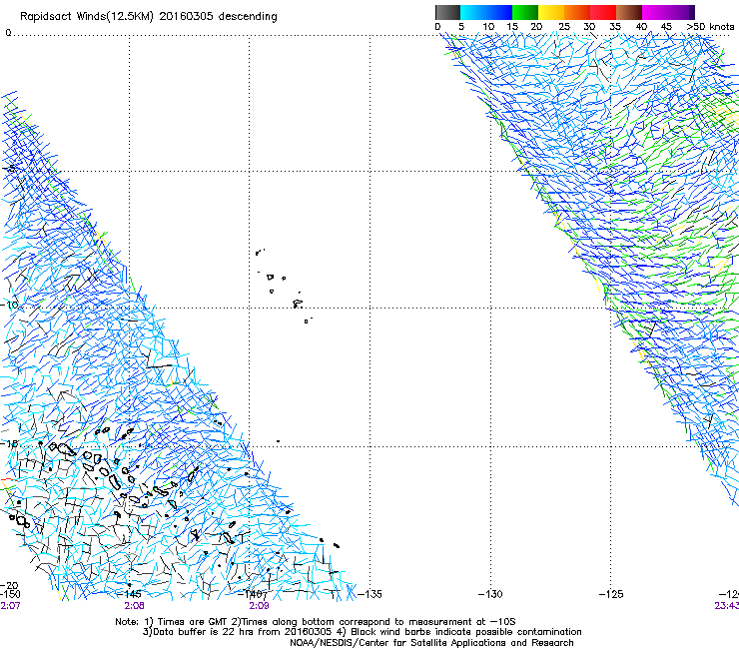Click the -20 latitude label
739x649 pixels.
tap(9, 585)
